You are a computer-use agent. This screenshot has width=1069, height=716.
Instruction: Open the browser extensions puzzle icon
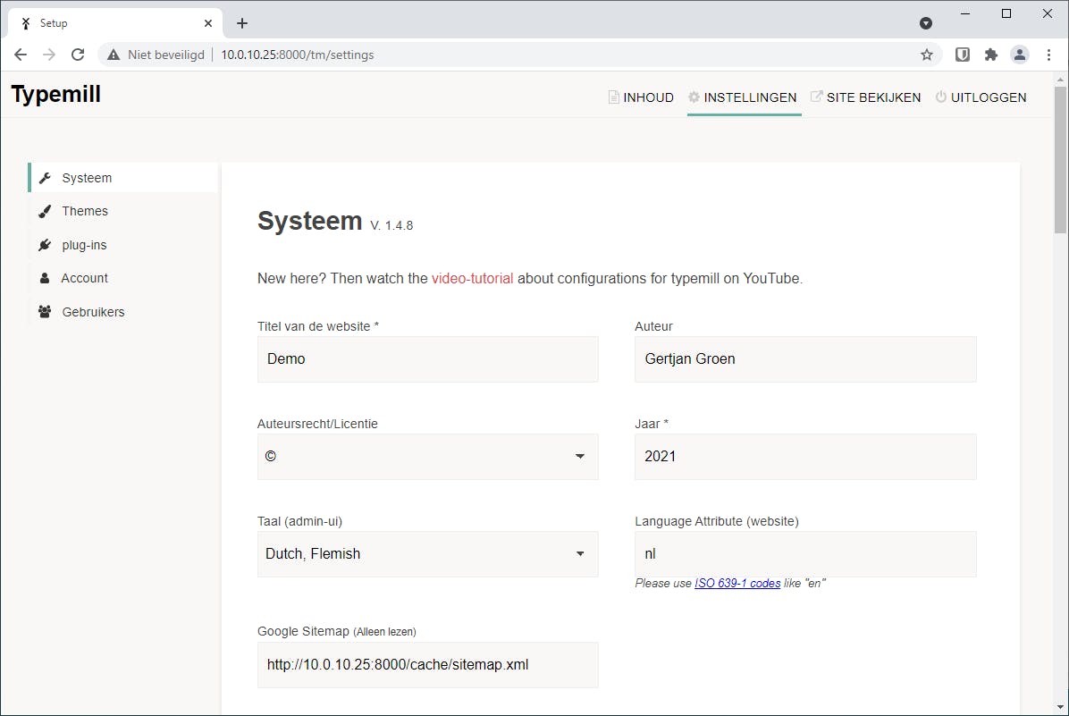[x=990, y=55]
